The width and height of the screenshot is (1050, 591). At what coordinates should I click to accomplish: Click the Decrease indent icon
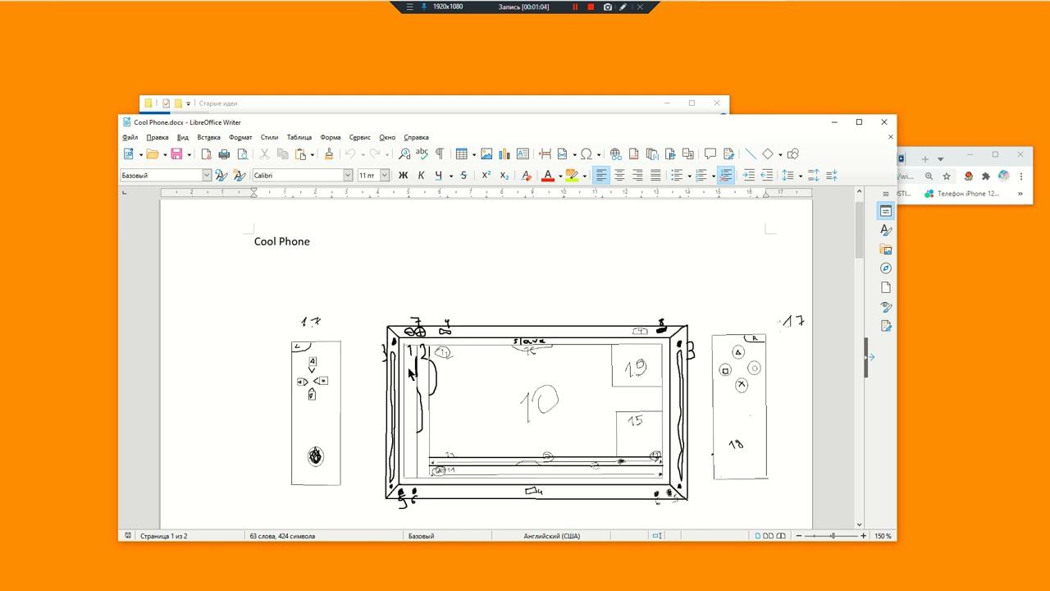(766, 176)
